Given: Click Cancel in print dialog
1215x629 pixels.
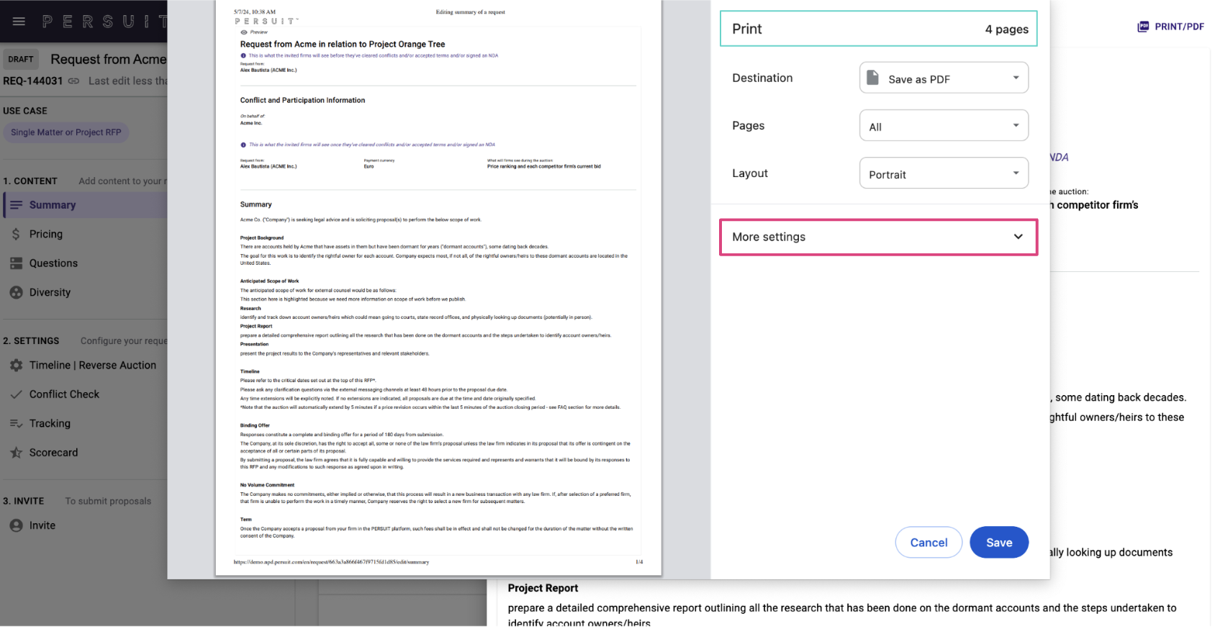Looking at the screenshot, I should click(x=929, y=543).
